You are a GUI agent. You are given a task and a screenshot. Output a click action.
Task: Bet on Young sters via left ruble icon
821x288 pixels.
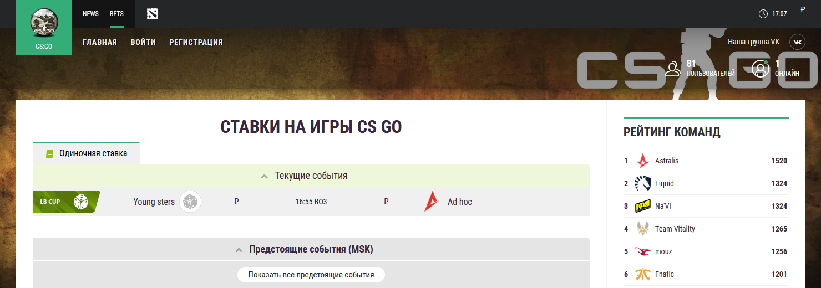(237, 202)
